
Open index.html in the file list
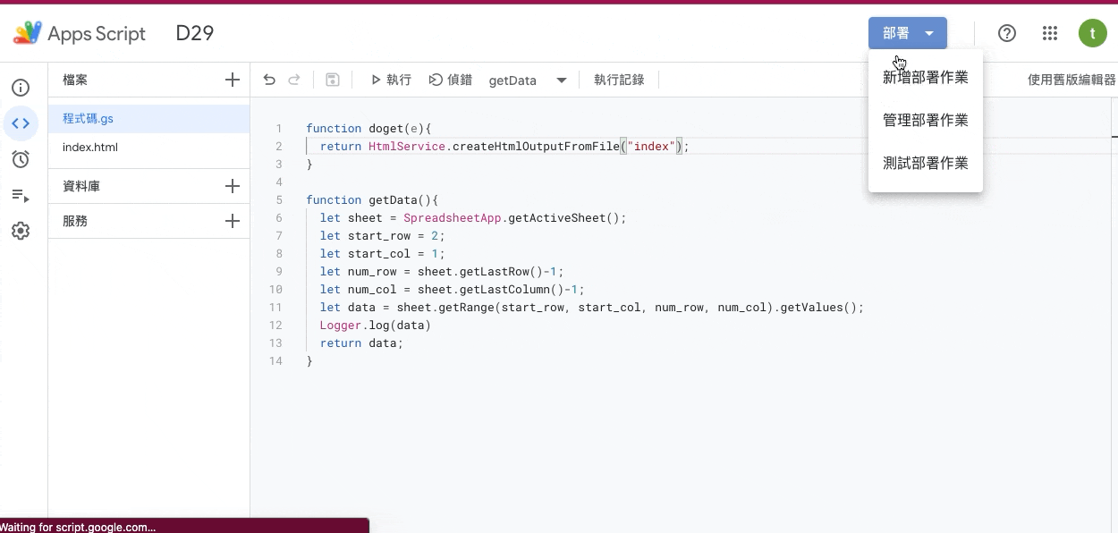click(90, 147)
